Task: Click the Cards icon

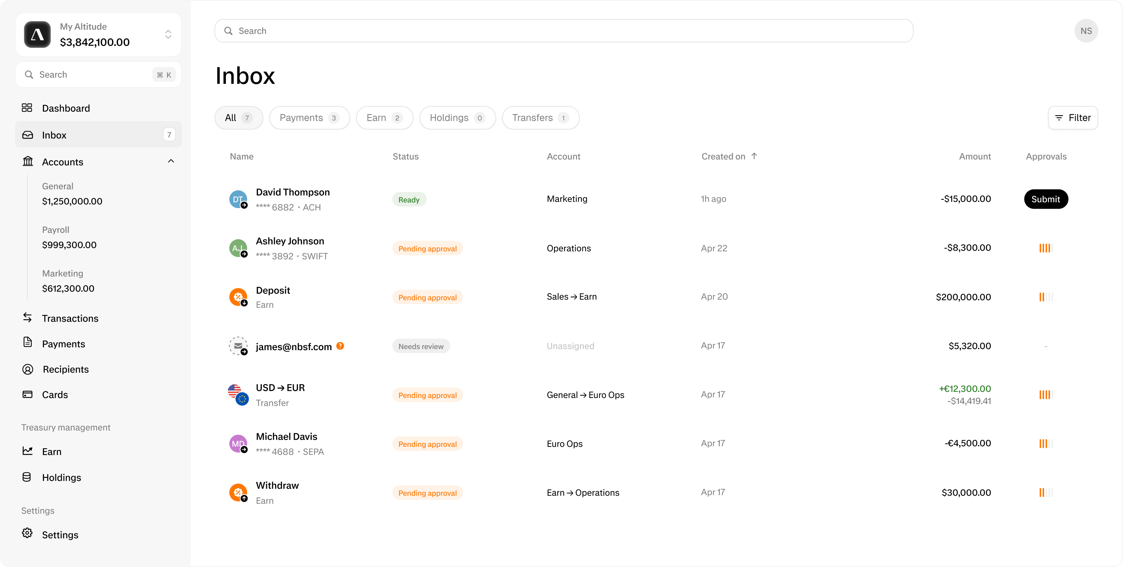Action: tap(27, 394)
